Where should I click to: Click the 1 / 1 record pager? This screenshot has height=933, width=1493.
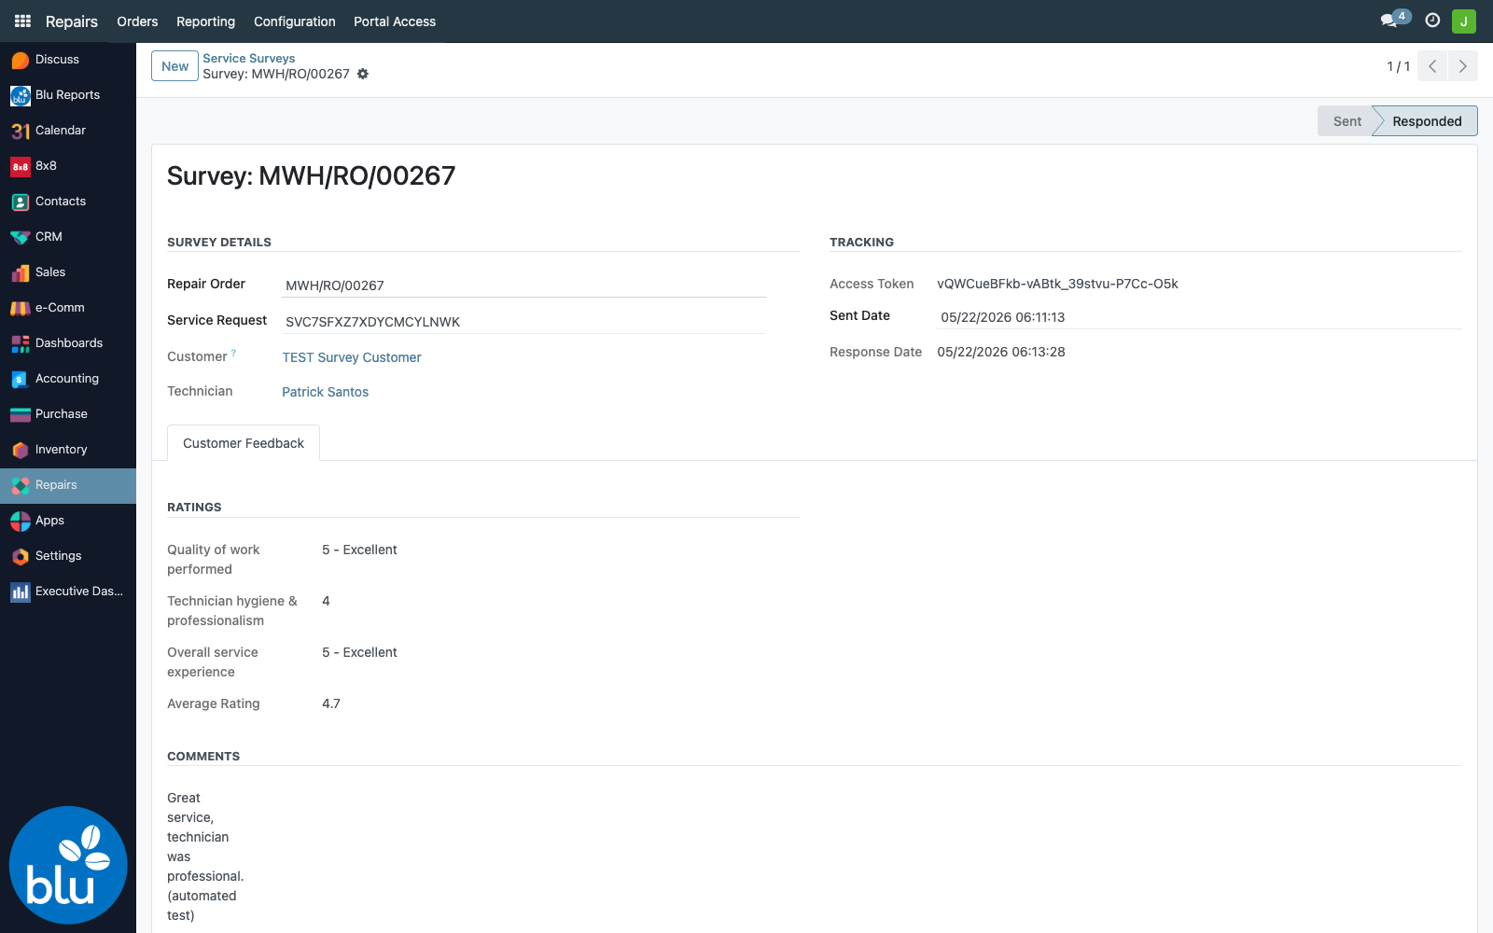[x=1398, y=66]
